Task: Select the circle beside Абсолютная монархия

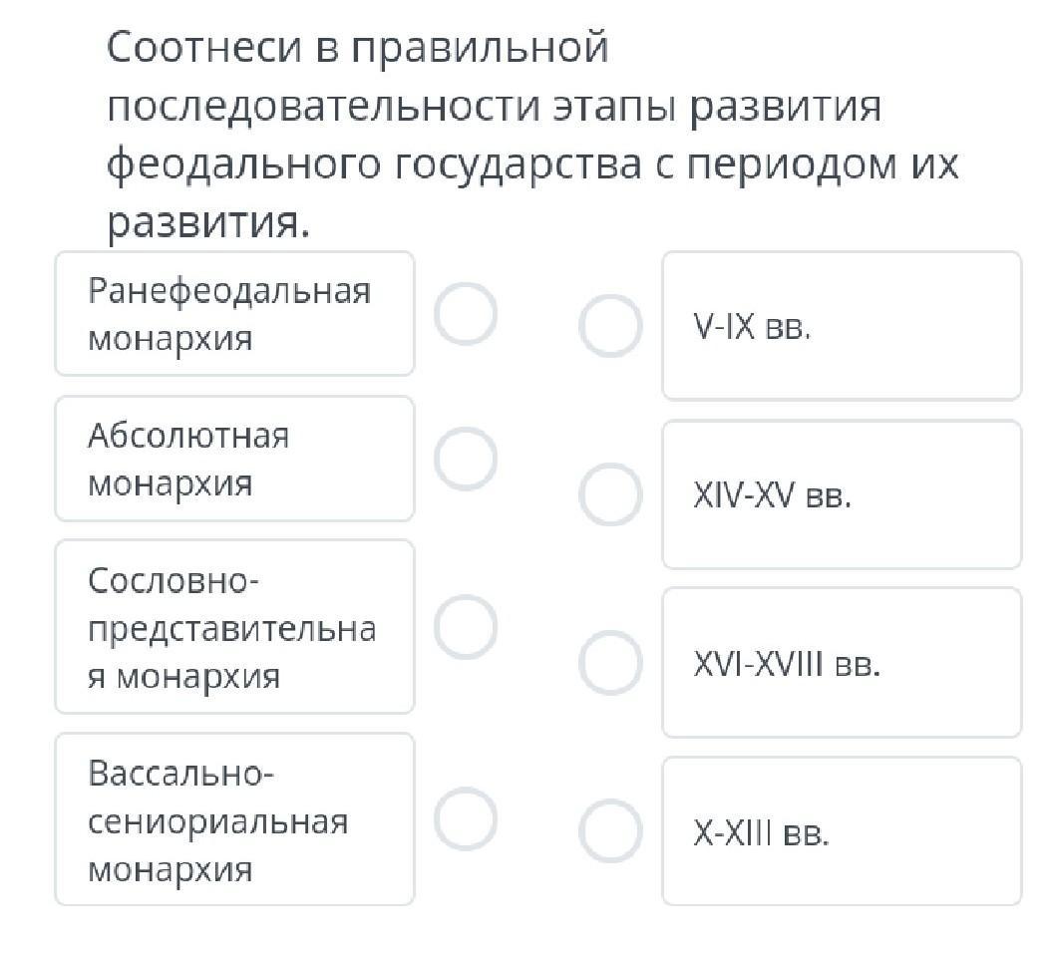Action: pyautogui.click(x=466, y=459)
